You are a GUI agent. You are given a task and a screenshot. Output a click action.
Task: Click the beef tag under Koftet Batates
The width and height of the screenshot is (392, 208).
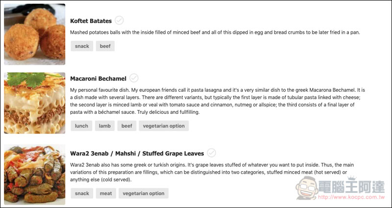tap(105, 46)
